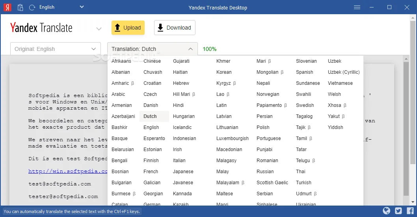Select Russian language
The height and width of the screenshot is (217, 417).
click(265, 172)
